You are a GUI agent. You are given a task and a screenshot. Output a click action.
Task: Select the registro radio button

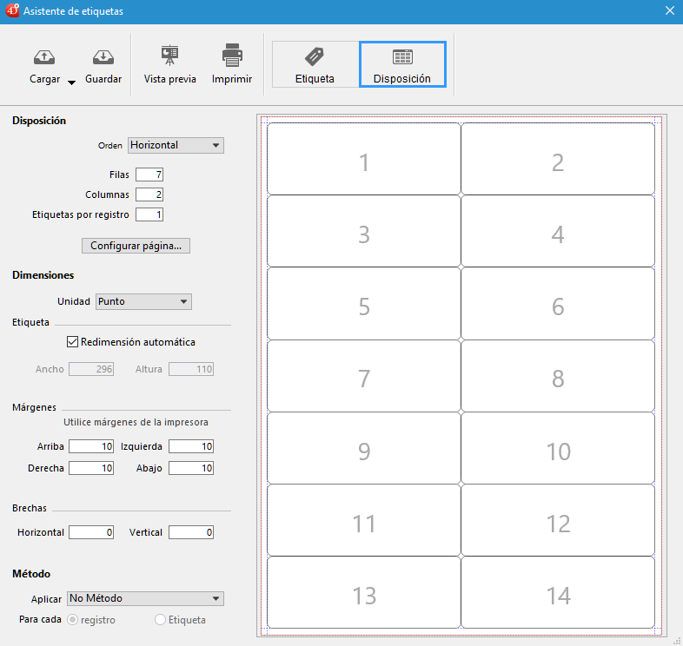coord(72,620)
